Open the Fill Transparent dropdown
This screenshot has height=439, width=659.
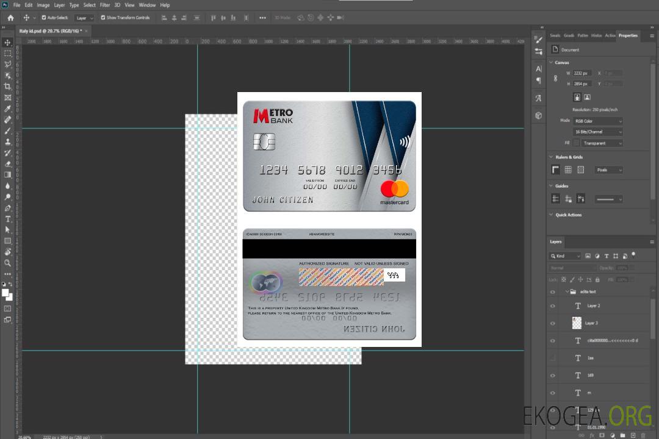click(x=602, y=143)
